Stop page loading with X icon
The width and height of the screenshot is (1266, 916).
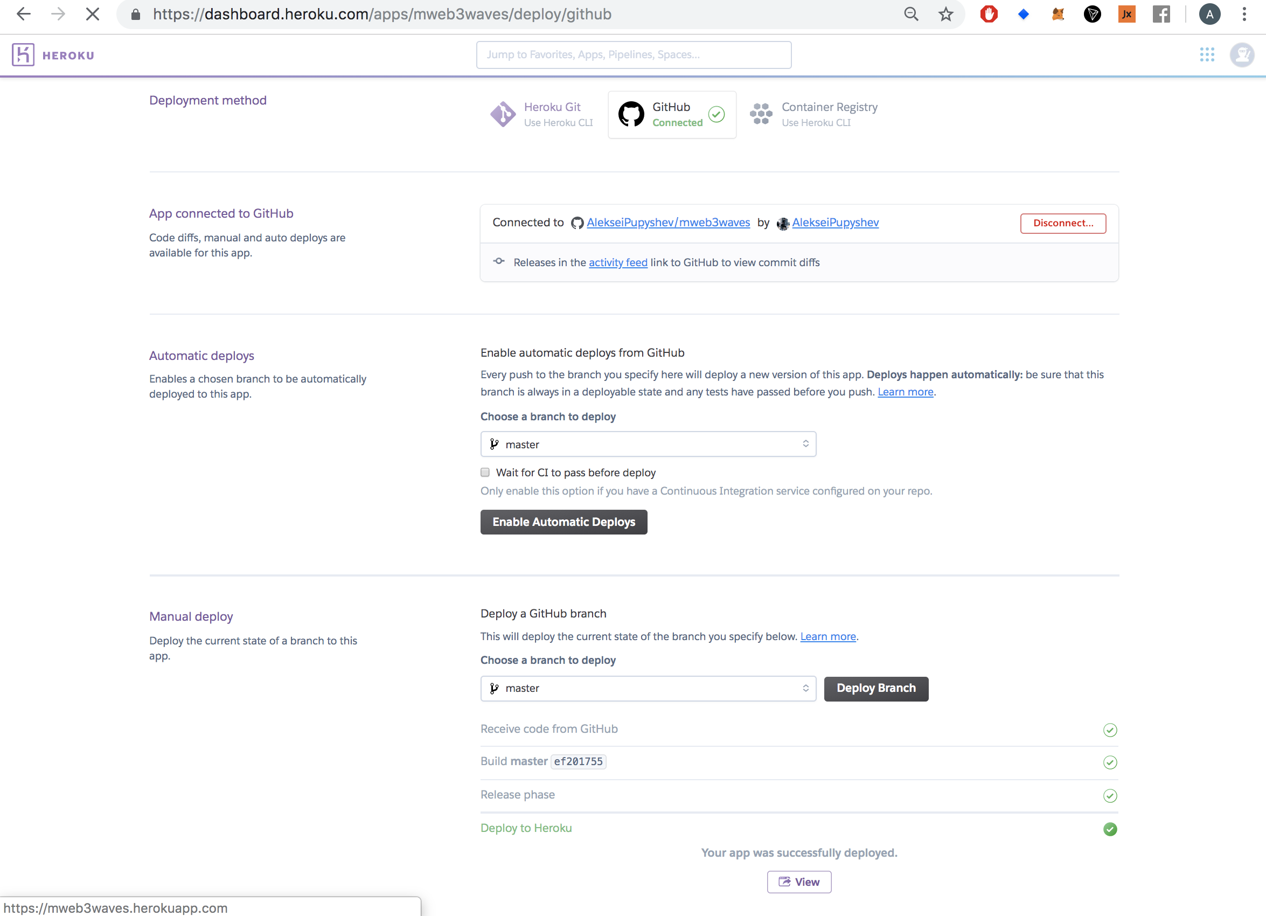point(93,14)
